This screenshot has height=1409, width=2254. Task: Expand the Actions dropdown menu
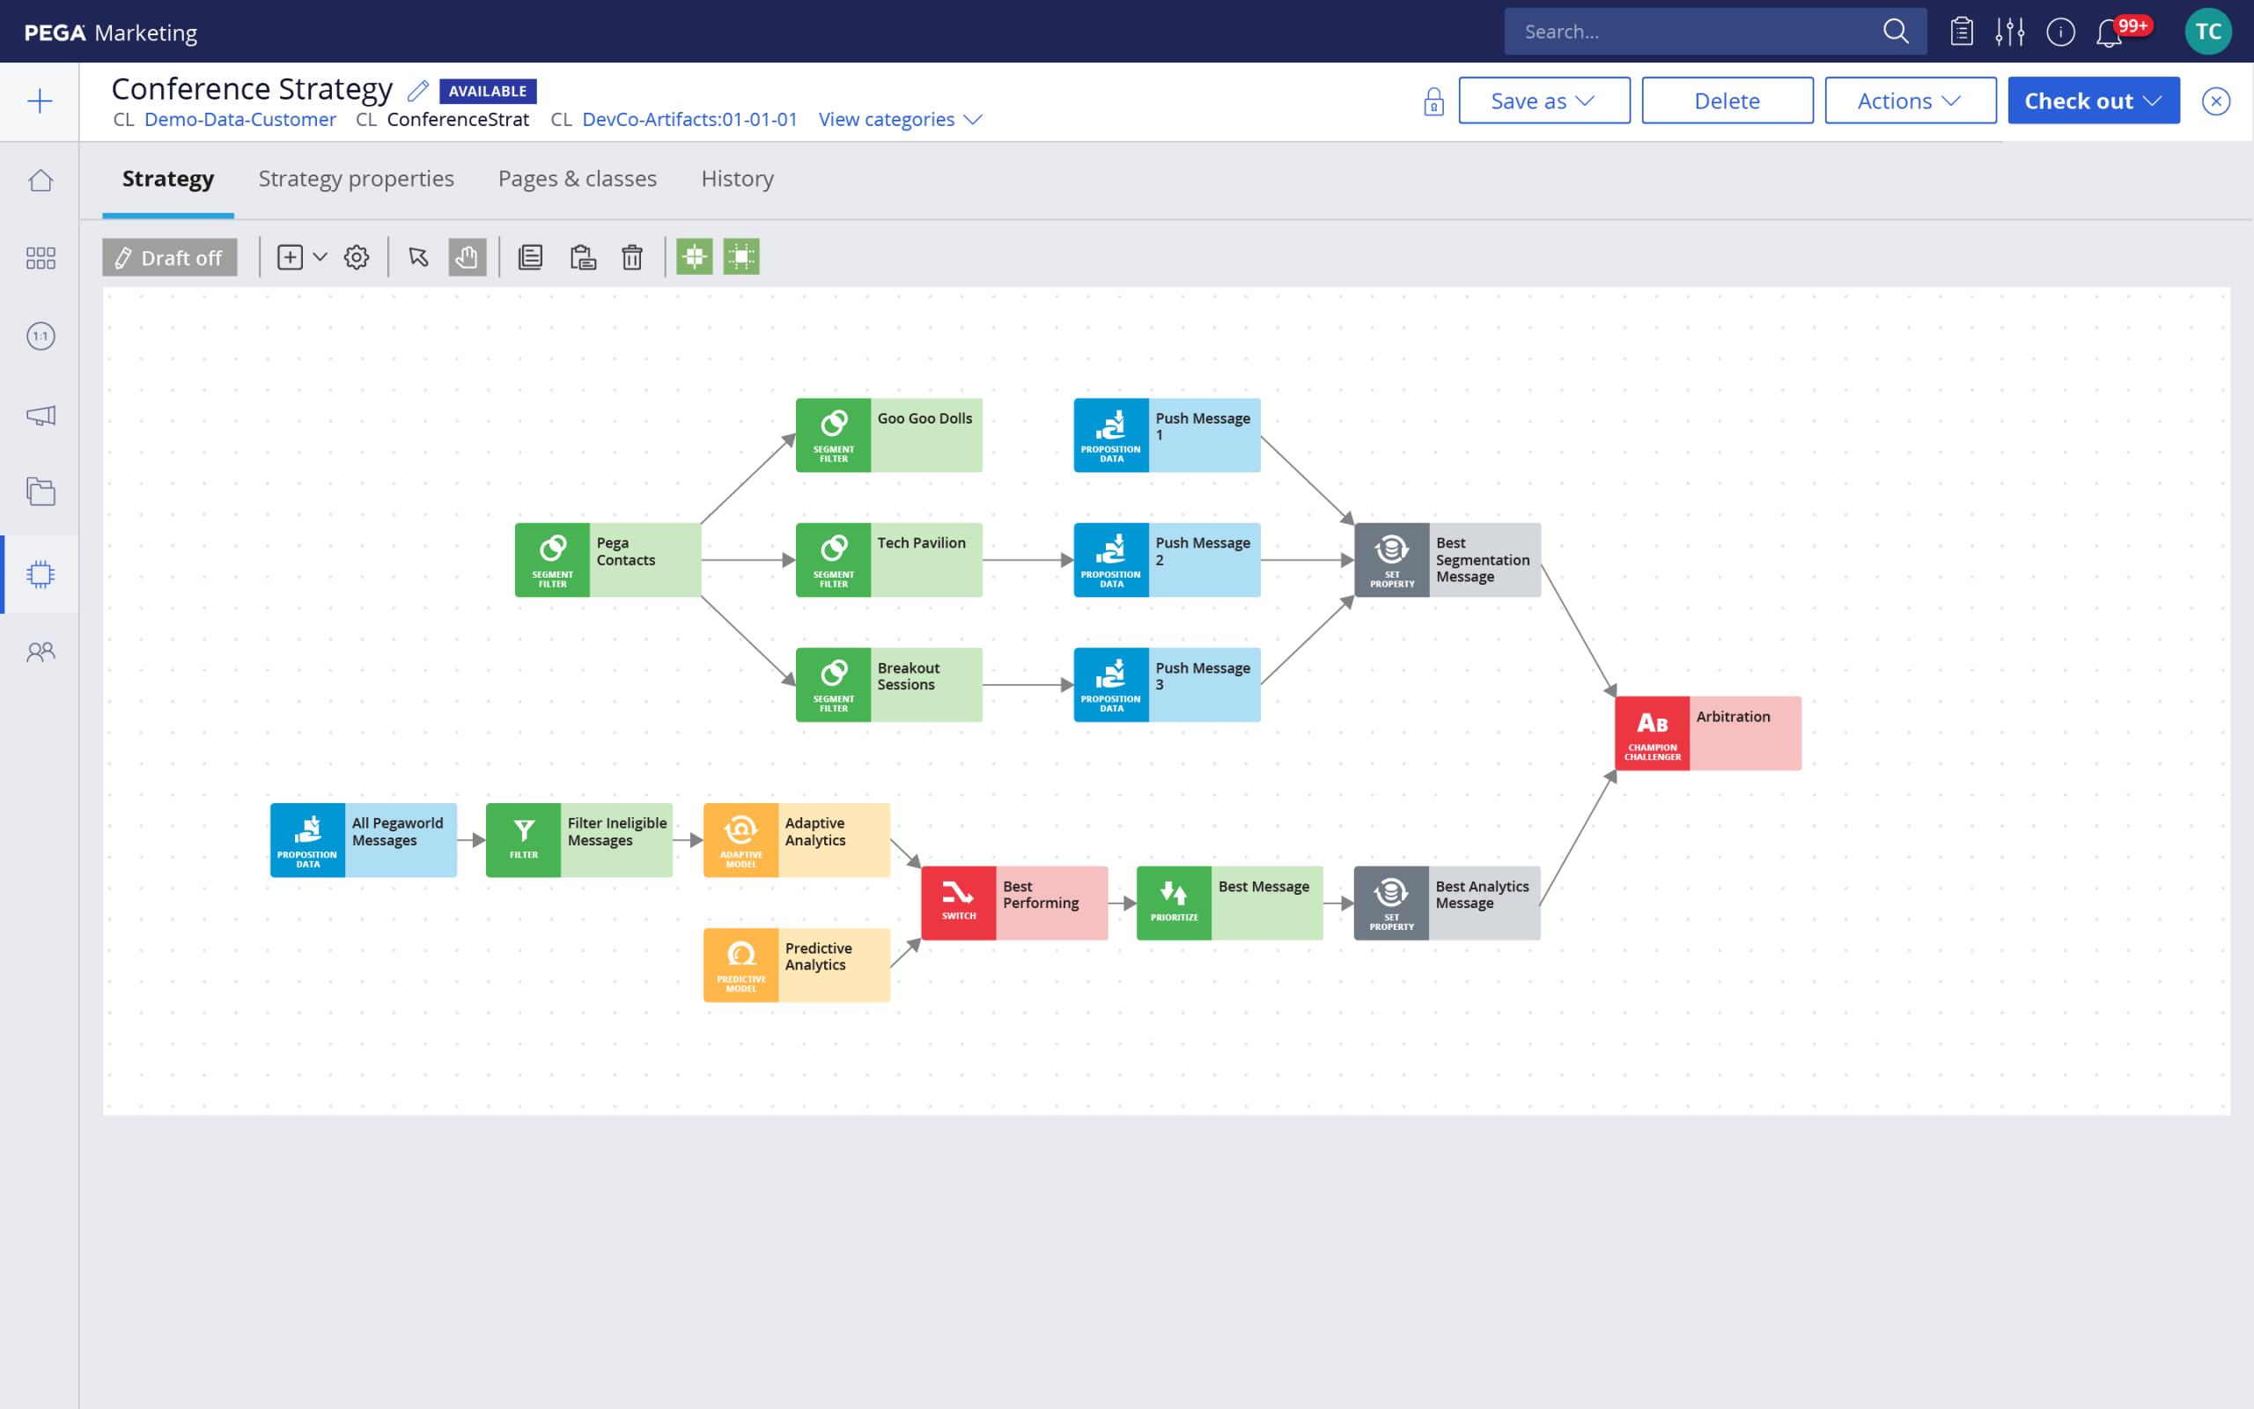pyautogui.click(x=1907, y=99)
